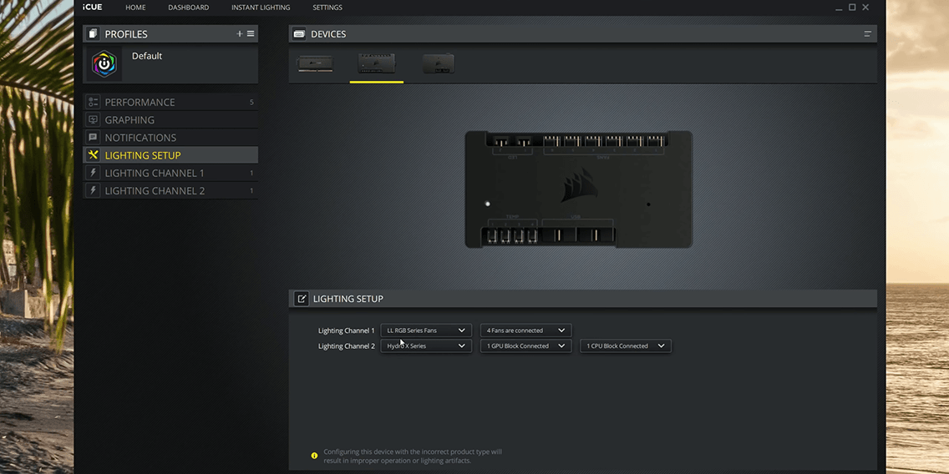Click the yellow warning info icon
Viewport: 949px width, 474px height.
coord(314,456)
